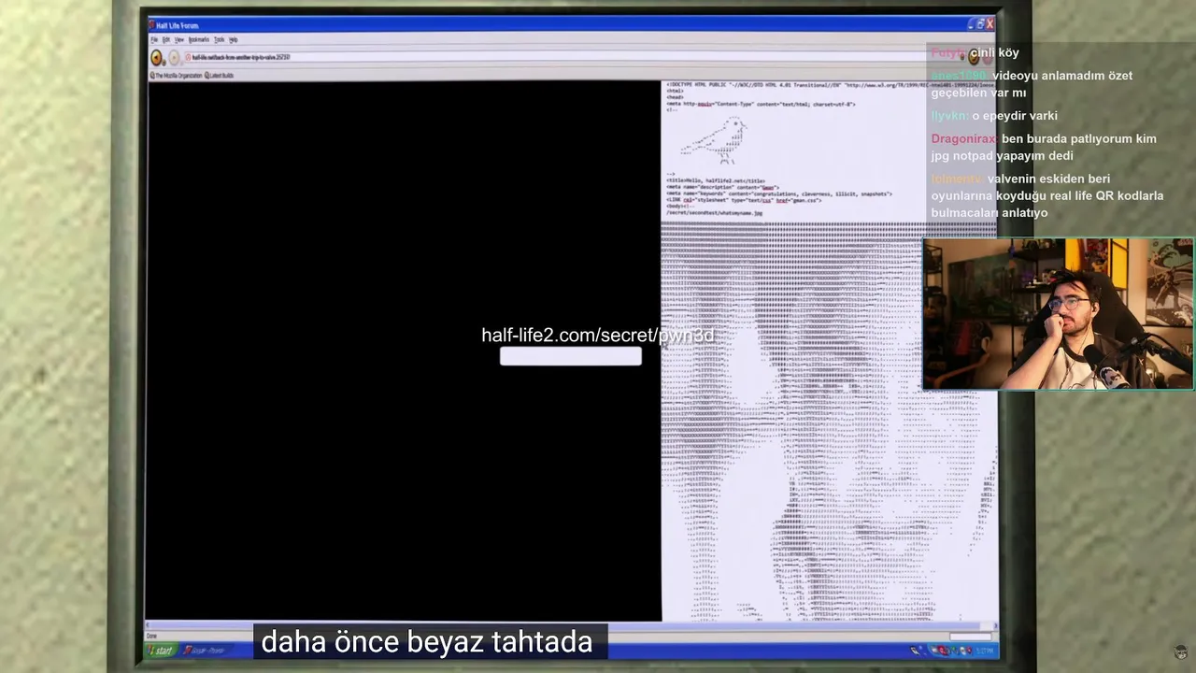The width and height of the screenshot is (1196, 673).
Task: Open The Mozilla Organization bookmark
Action: (177, 76)
